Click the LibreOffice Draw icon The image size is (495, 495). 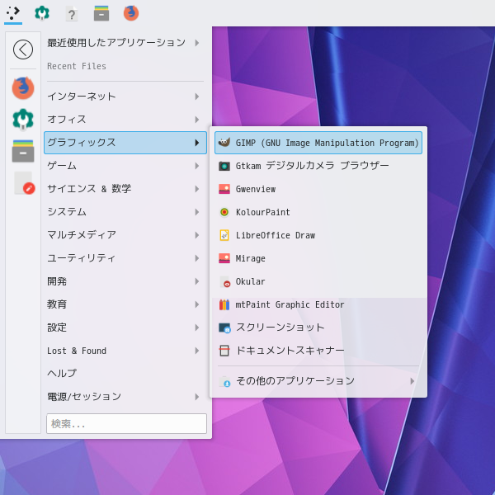(224, 235)
